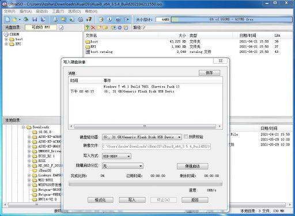
Task: Click the Compress ISO toolbar icon
Action: tap(72, 20)
